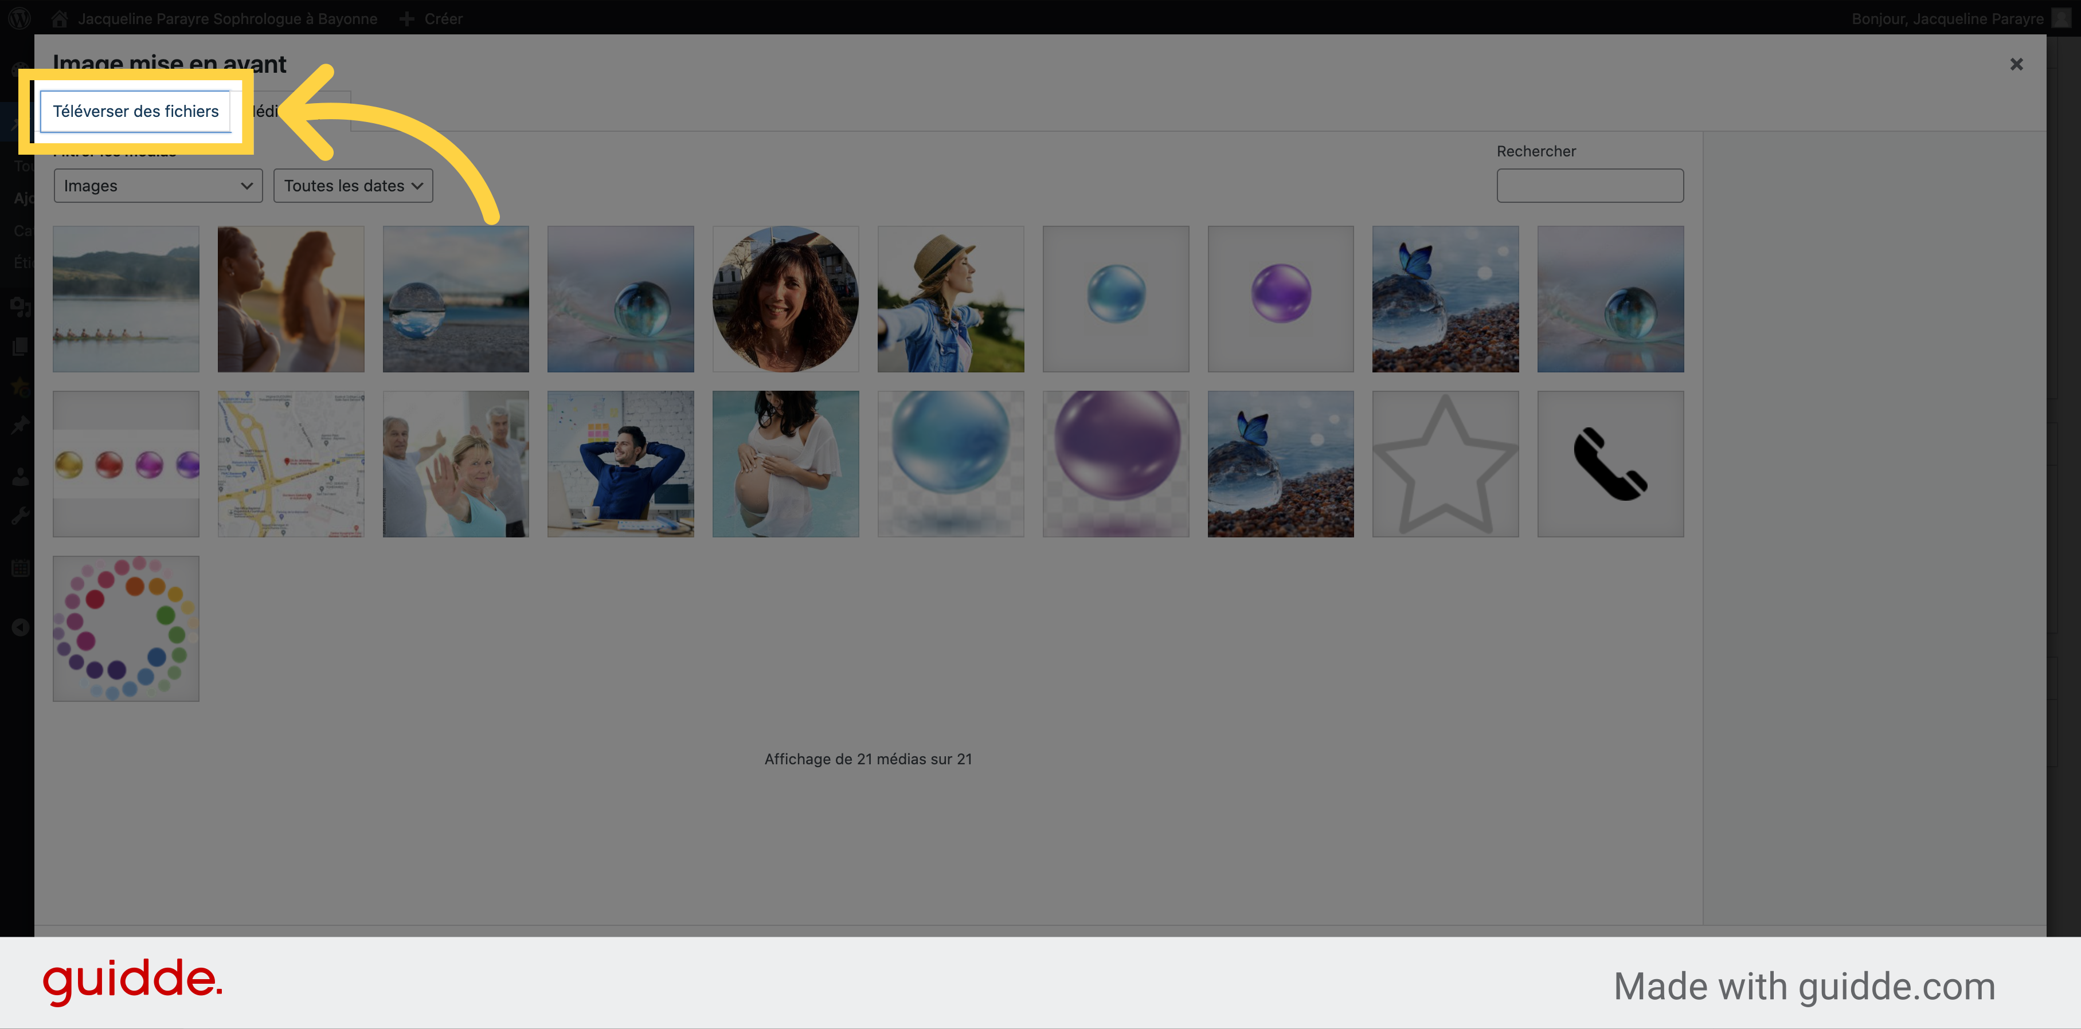Close the featured image dialog

2016,64
